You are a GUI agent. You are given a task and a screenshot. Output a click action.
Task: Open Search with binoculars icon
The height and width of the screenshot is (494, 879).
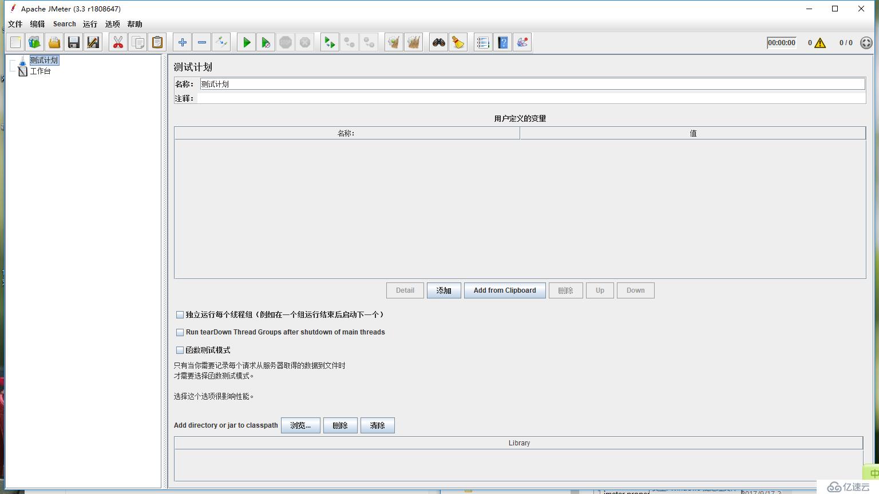438,42
